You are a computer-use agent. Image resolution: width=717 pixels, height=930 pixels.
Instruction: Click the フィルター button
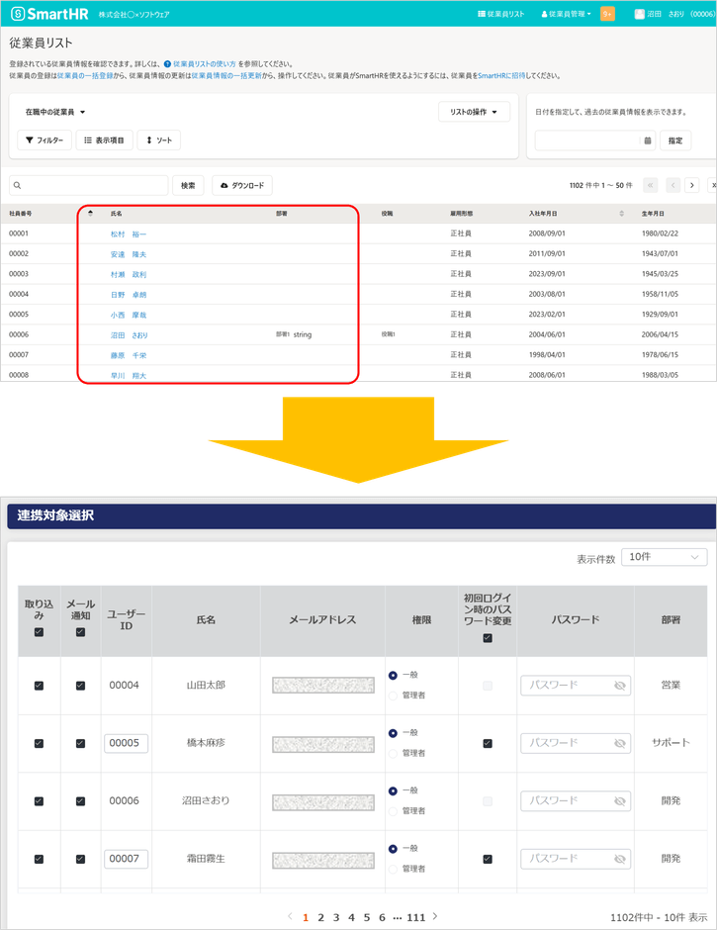click(45, 139)
